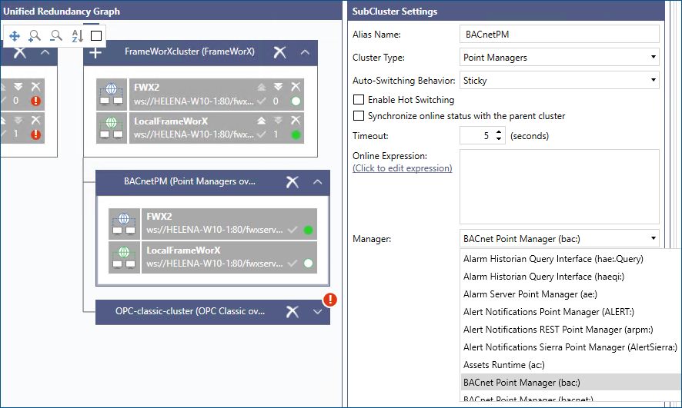This screenshot has height=408, width=682.
Task: Expand the OPC-classic-cluster panel
Action: [318, 312]
